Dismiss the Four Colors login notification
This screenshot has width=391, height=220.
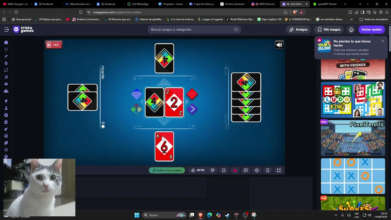(x=383, y=41)
